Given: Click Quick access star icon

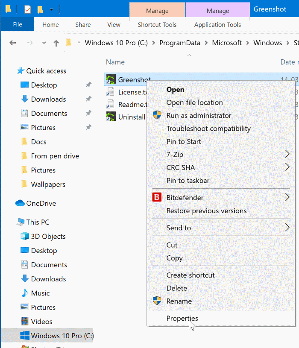Looking at the screenshot, I should tap(21, 70).
